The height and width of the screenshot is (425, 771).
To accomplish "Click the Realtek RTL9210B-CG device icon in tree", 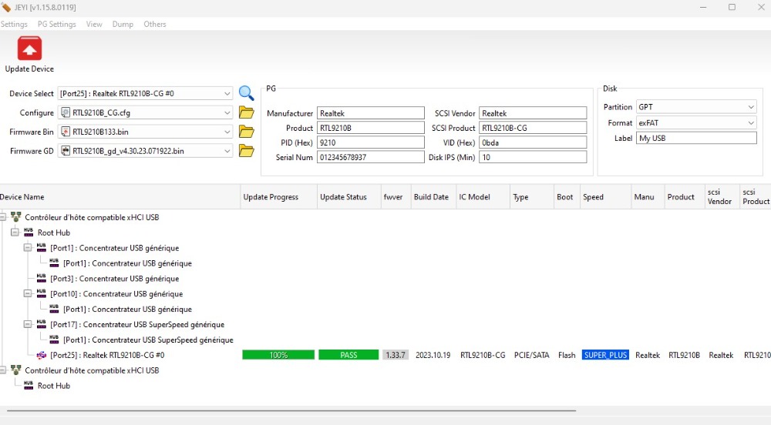I will (42, 355).
